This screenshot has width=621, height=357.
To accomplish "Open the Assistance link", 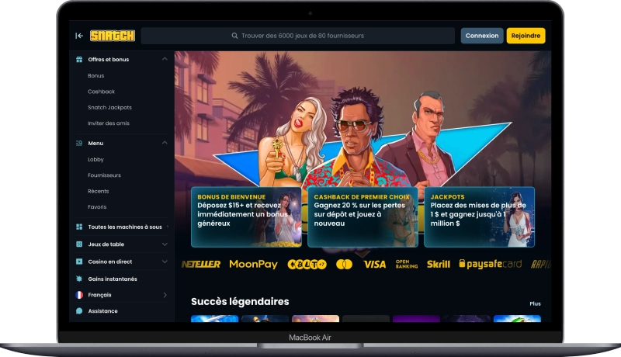I will [102, 310].
